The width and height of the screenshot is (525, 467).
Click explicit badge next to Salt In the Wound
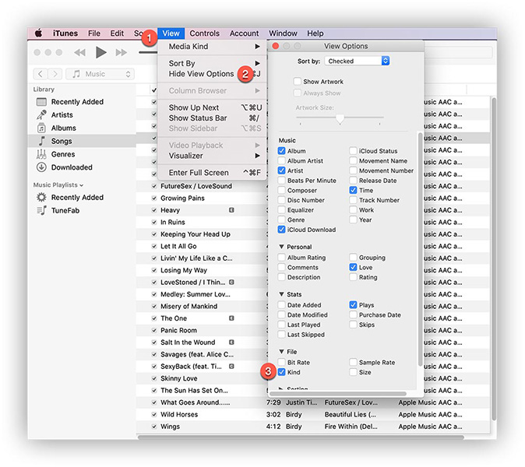pos(231,342)
